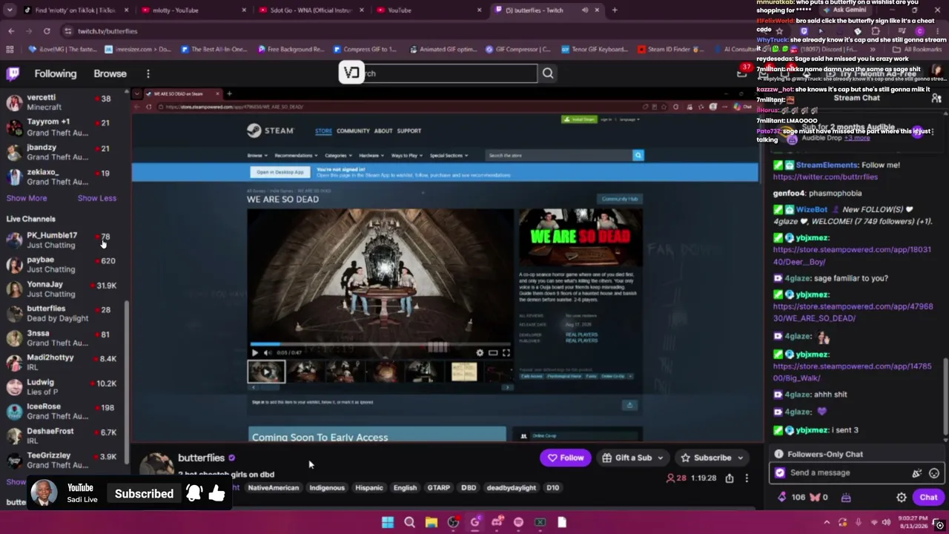The height and width of the screenshot is (534, 949).
Task: Open the twitter.com/buttrrflies link in chat
Action: pyautogui.click(x=825, y=177)
